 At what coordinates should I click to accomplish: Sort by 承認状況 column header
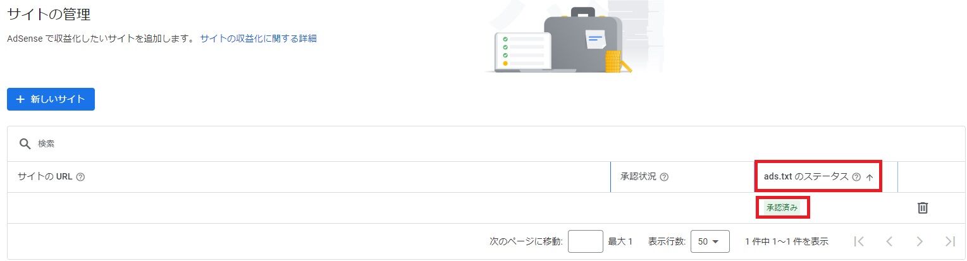pyautogui.click(x=638, y=177)
